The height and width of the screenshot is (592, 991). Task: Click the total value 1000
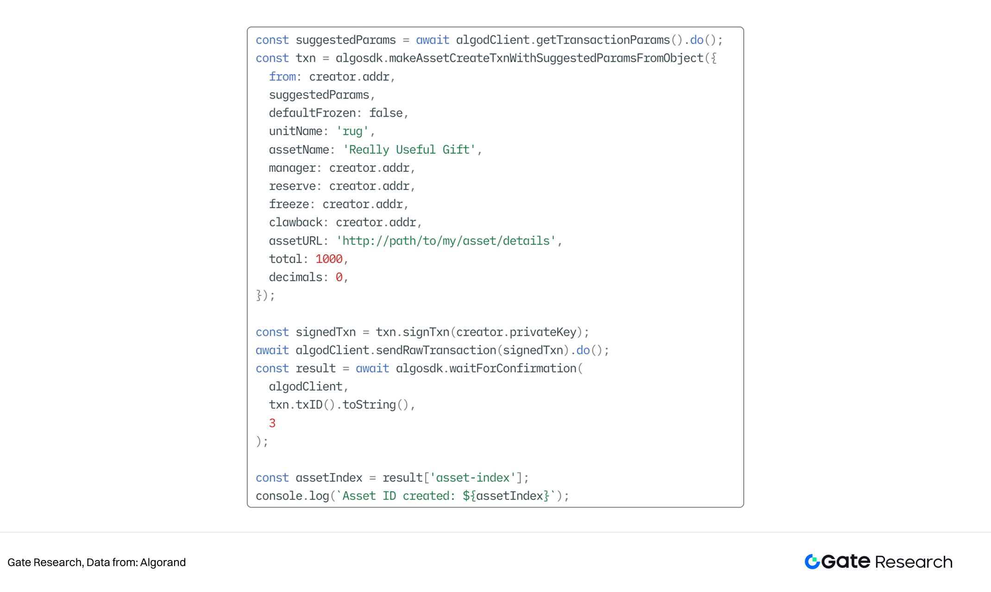(x=329, y=259)
